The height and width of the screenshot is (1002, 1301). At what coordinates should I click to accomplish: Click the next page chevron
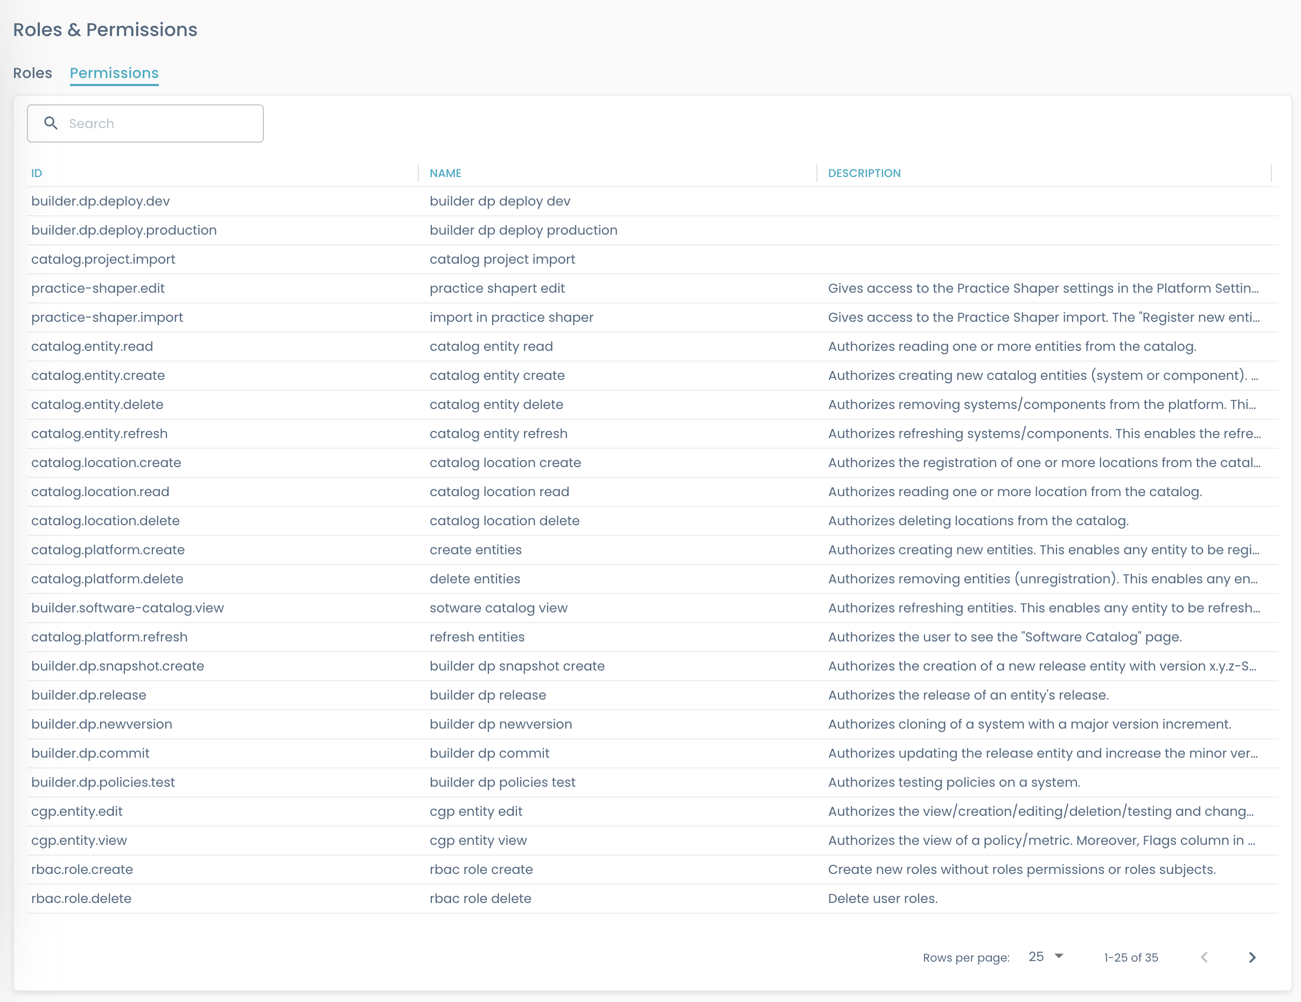[1251, 957]
